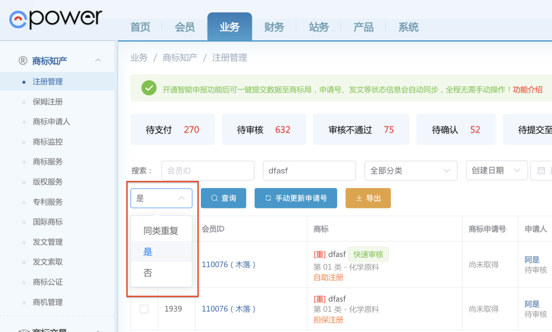Switch to the 财务 top tab
The height and width of the screenshot is (332, 552).
coord(274,27)
